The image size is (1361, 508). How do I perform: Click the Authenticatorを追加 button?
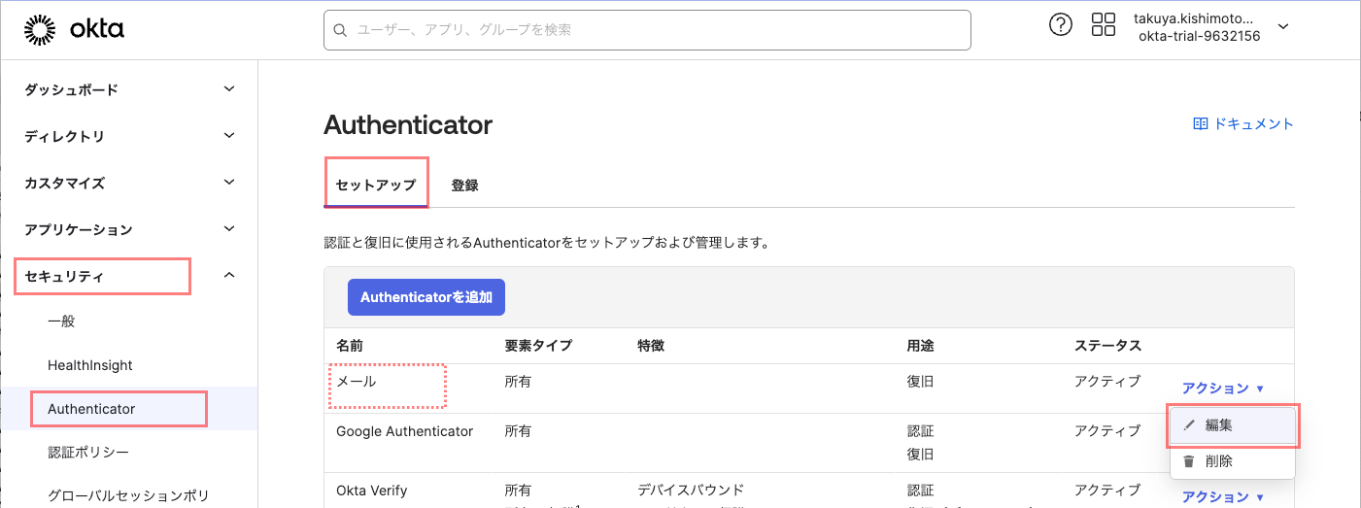click(x=426, y=298)
